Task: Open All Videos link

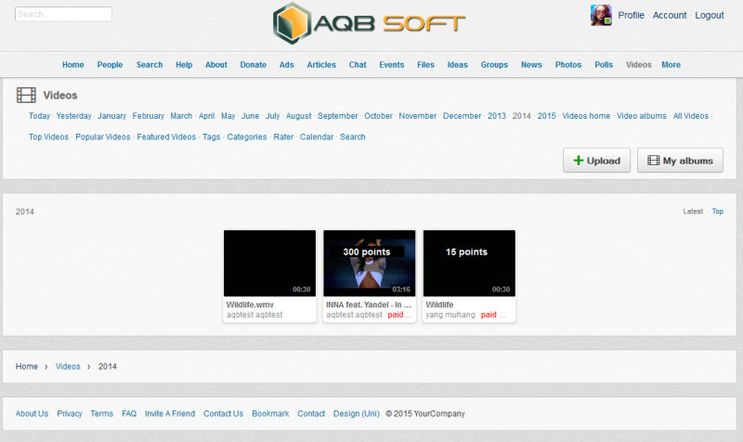Action: click(x=691, y=116)
